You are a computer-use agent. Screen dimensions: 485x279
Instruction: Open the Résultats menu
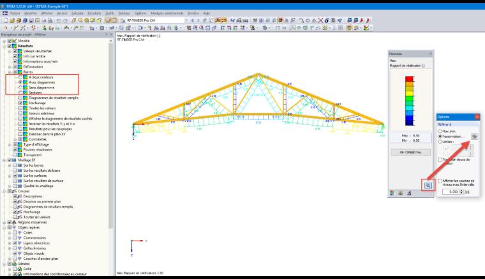[x=94, y=13]
